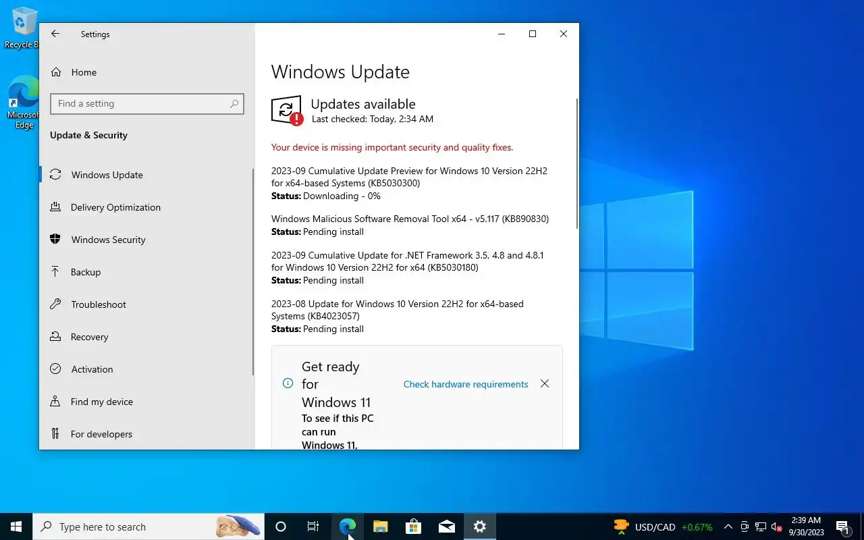
Task: Open Windows Security page
Action: (146, 240)
